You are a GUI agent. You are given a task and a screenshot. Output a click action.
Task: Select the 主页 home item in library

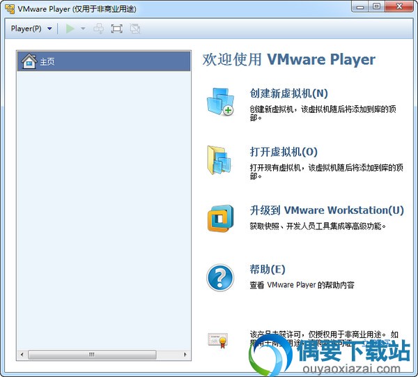[104, 61]
